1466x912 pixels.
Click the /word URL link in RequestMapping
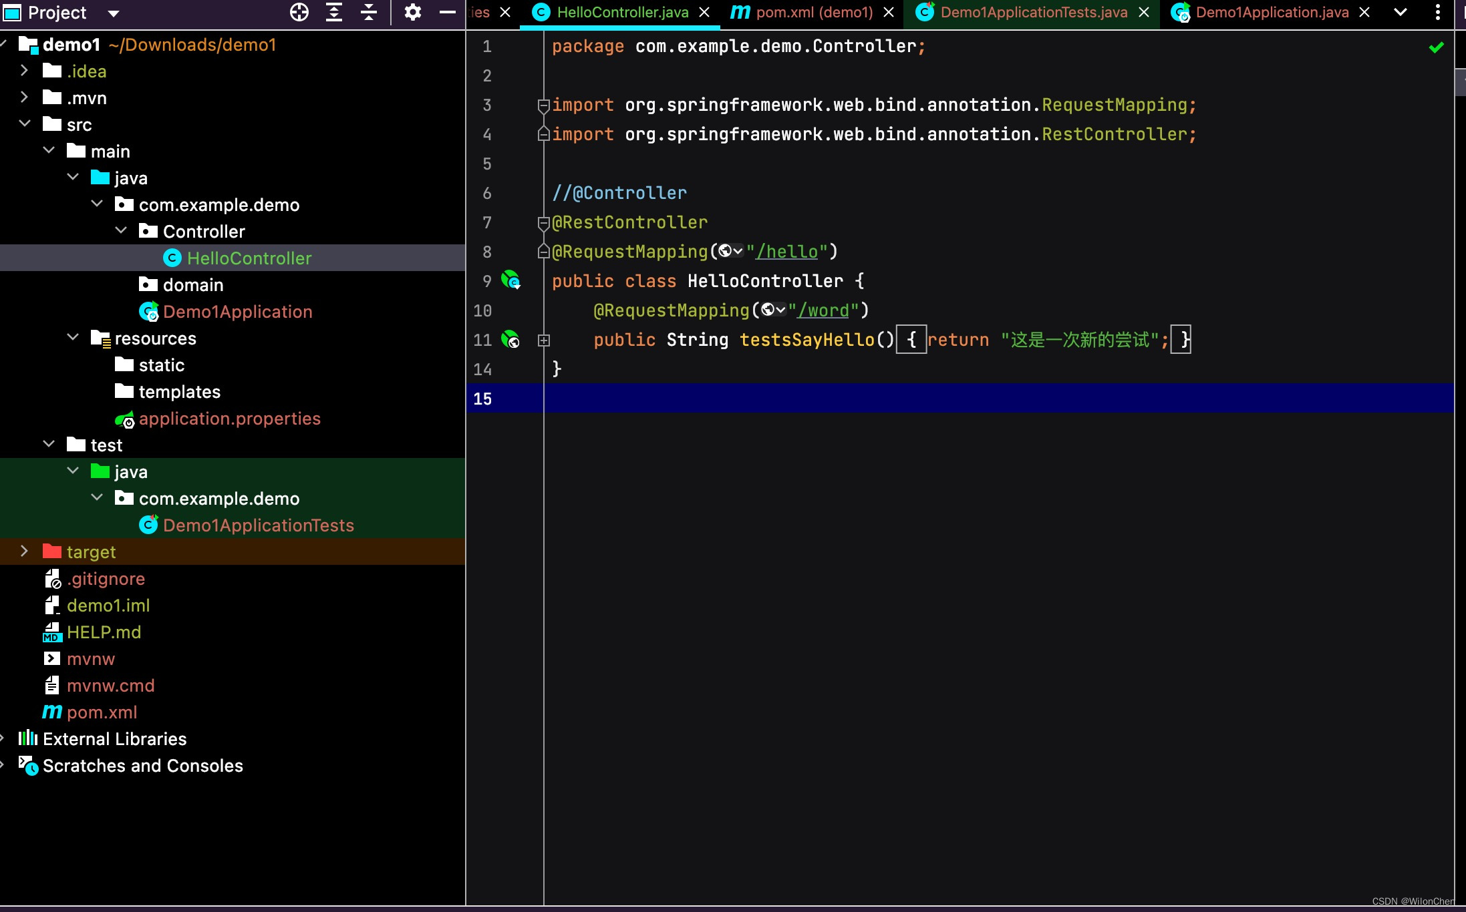coord(823,310)
